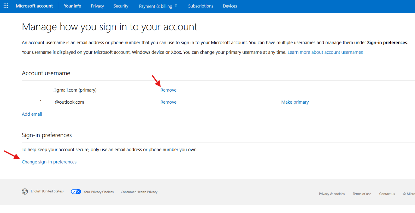Switch to the Security tab
Screen dimensions: 415x213
tap(121, 6)
